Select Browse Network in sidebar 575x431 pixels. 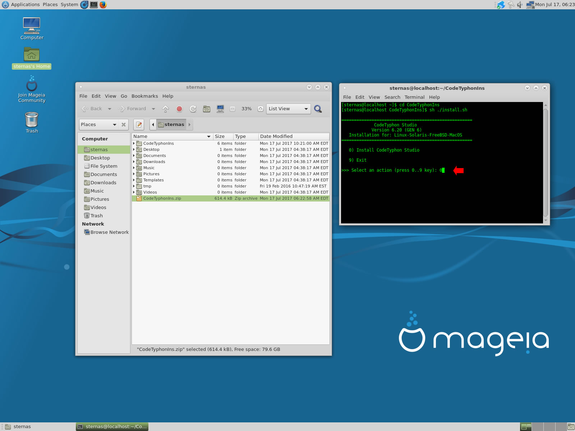[x=103, y=232]
